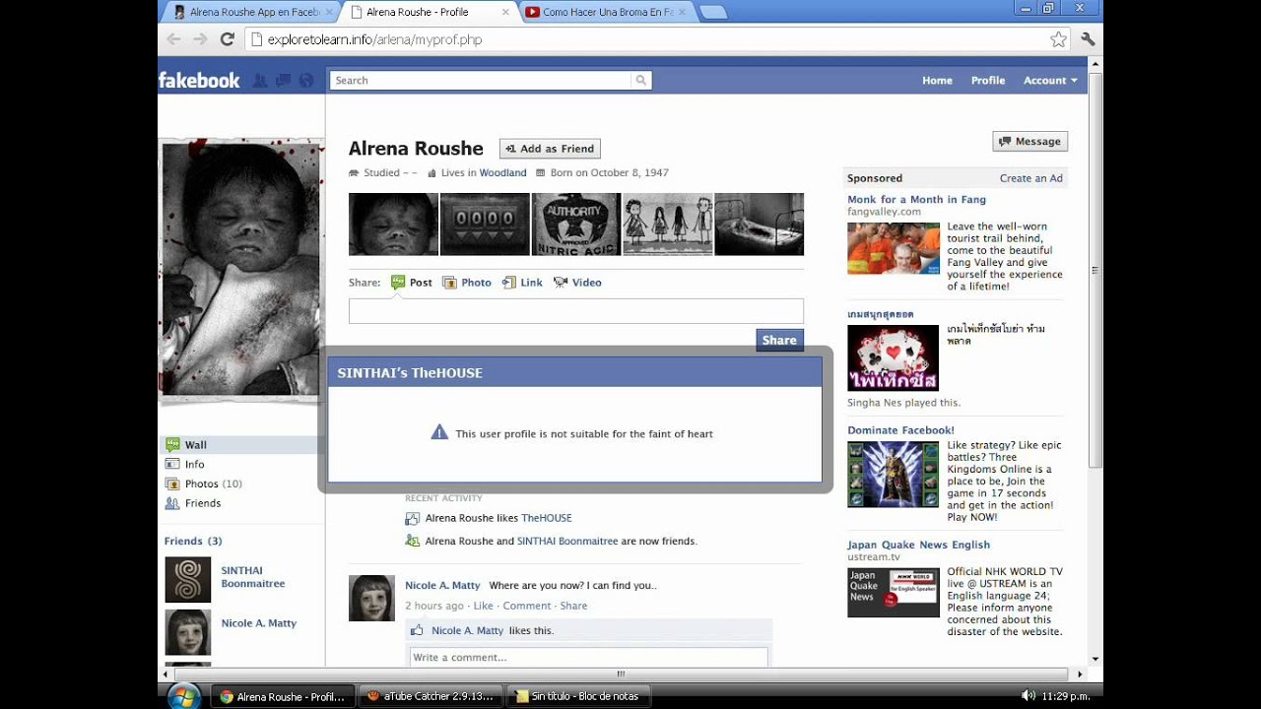Bookmark page with star icon
This screenshot has height=709, width=1261.
pyautogui.click(x=1058, y=39)
